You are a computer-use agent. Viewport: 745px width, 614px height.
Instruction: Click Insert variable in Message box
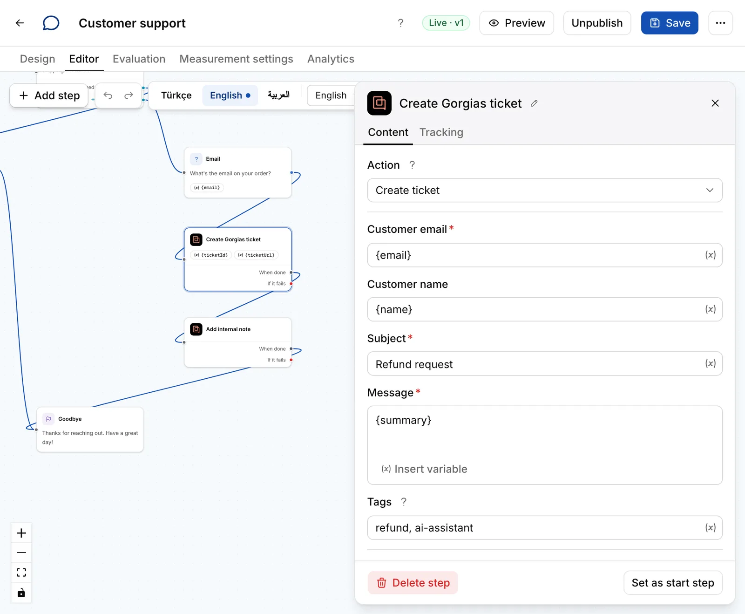click(x=424, y=469)
